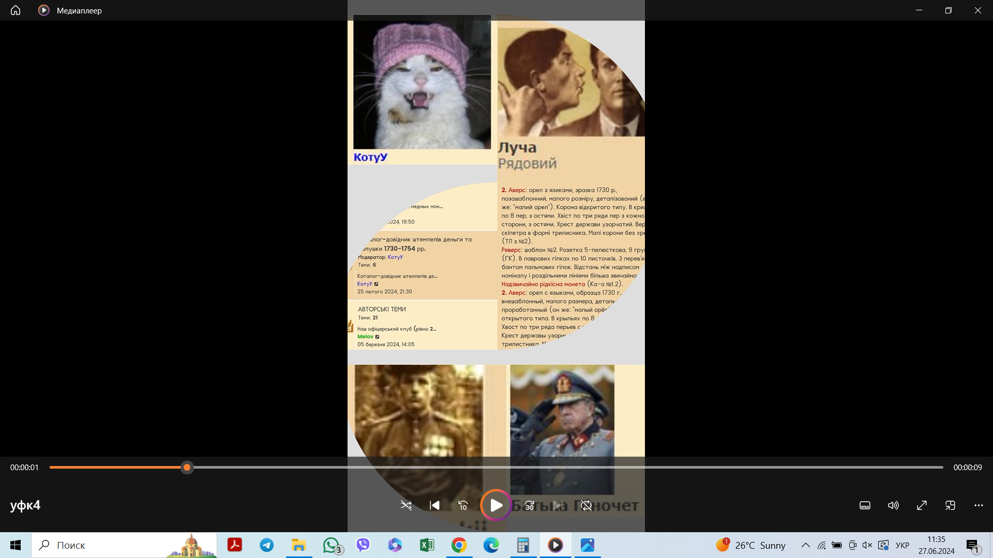The width and height of the screenshot is (993, 558).
Task: Click the Медиаплеер app logo icon
Action: (x=44, y=10)
